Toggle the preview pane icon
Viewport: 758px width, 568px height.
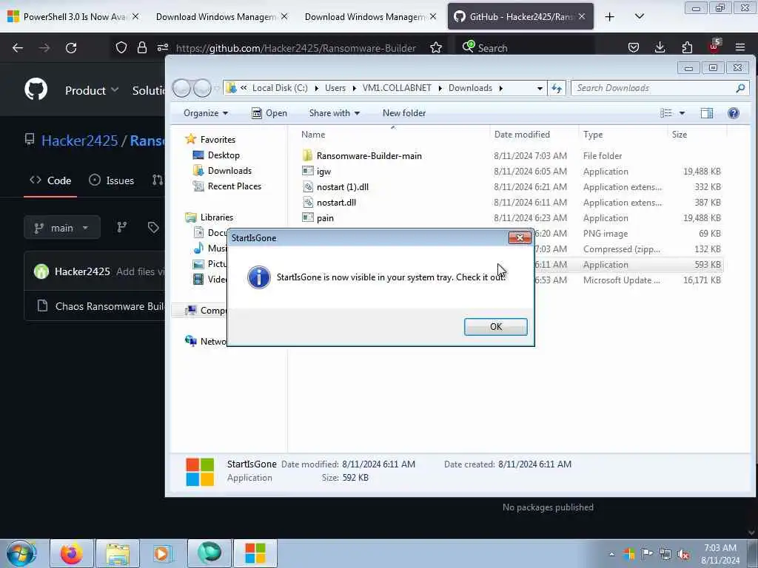707,113
